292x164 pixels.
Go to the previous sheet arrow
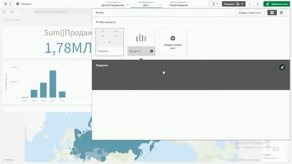(250, 4)
